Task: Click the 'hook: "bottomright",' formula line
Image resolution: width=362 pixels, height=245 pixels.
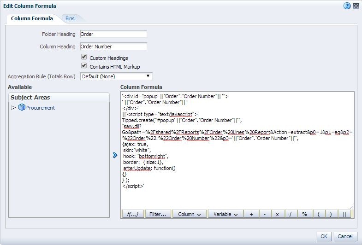Action: point(146,156)
